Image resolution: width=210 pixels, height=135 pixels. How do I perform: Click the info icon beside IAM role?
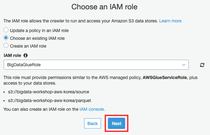26,55
